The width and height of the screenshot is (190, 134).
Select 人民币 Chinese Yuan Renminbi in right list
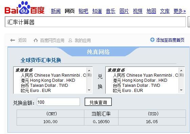click(x=146, y=75)
